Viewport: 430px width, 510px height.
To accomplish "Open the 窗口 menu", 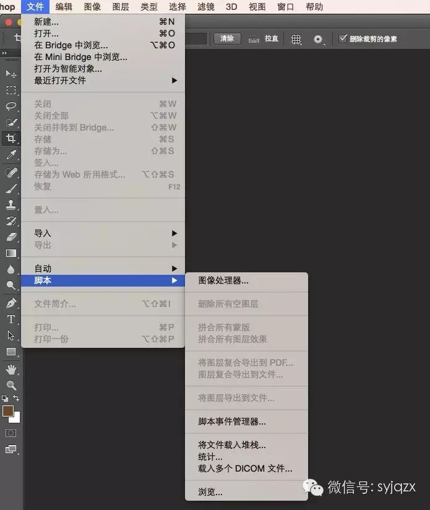I will 286,7.
